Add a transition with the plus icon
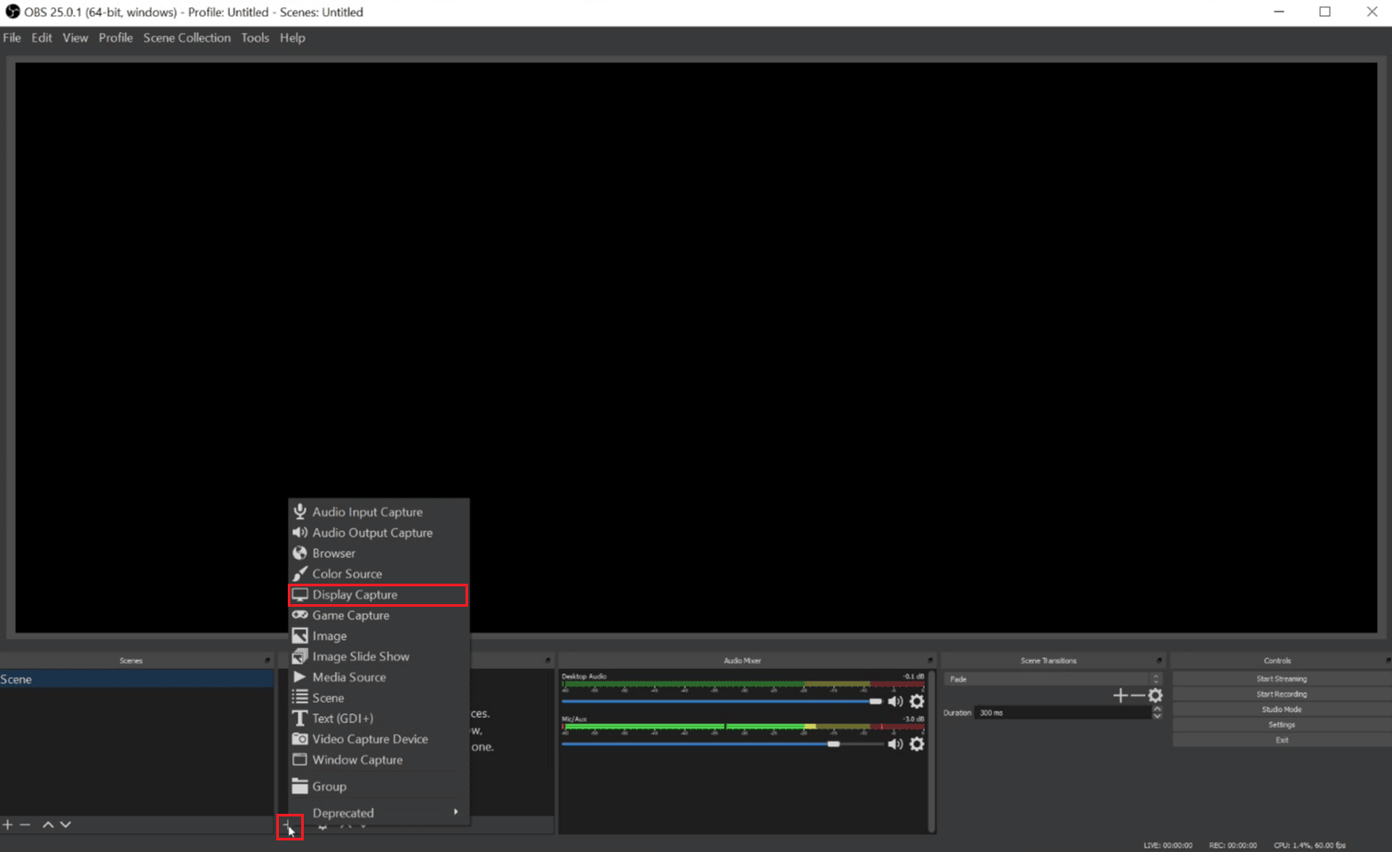This screenshot has height=852, width=1392. coord(1120,696)
